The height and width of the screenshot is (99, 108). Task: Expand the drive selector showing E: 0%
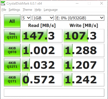80,18
